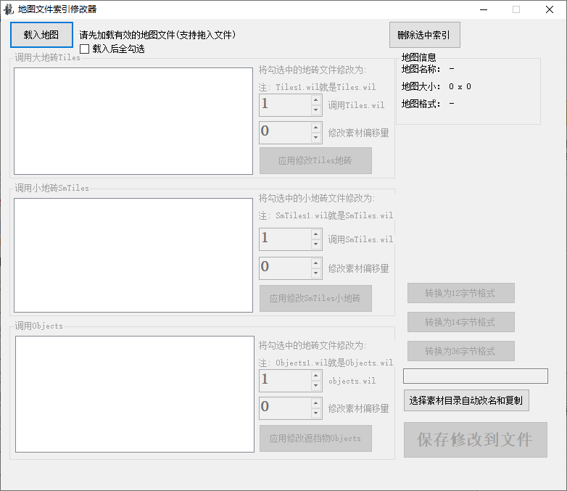Click the 转换为12字节格式 button
Screen dimensions: 567x491
[x=460, y=293]
